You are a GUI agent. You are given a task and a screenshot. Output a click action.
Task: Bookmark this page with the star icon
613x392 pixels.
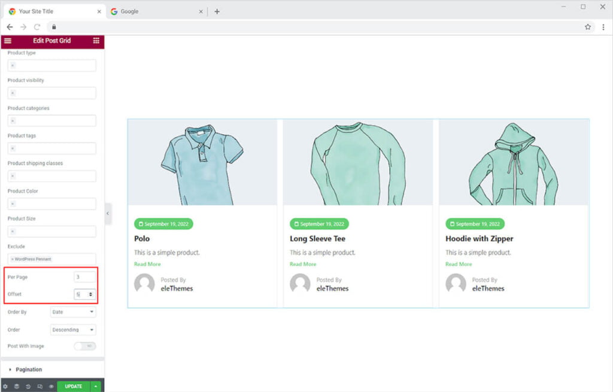[588, 27]
